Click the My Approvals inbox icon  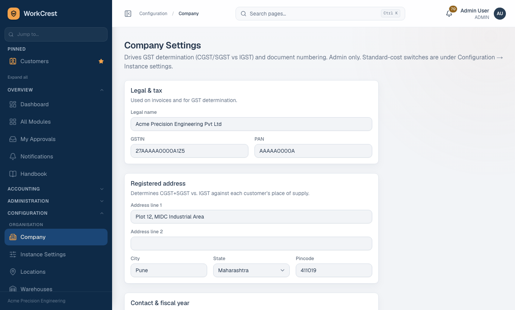[13, 139]
